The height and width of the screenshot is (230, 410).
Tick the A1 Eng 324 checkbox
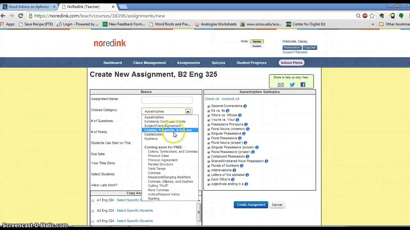click(93, 201)
